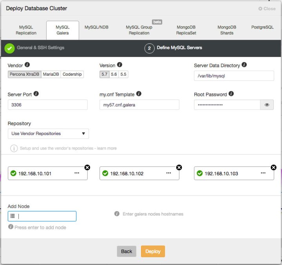The width and height of the screenshot is (282, 265).
Task: Click the info icon next to Server Port
Action: pos(36,94)
